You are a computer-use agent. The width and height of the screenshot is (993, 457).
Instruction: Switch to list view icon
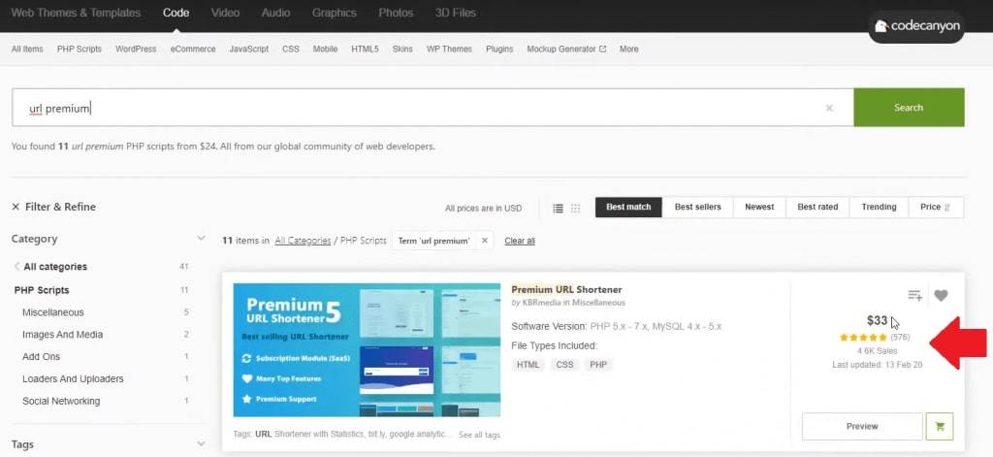(558, 208)
